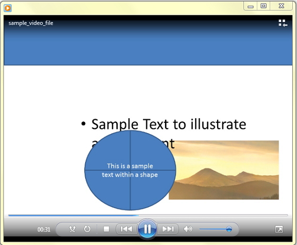Click the blue ellipse shape in video
The height and width of the screenshot is (245, 297).
pos(130,170)
